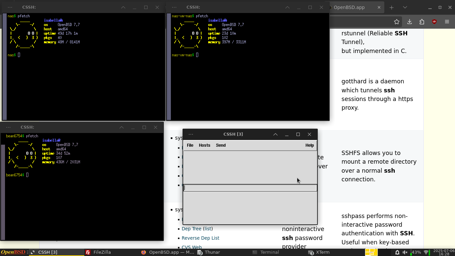Switch to XTerm in the taskbar

334,252
